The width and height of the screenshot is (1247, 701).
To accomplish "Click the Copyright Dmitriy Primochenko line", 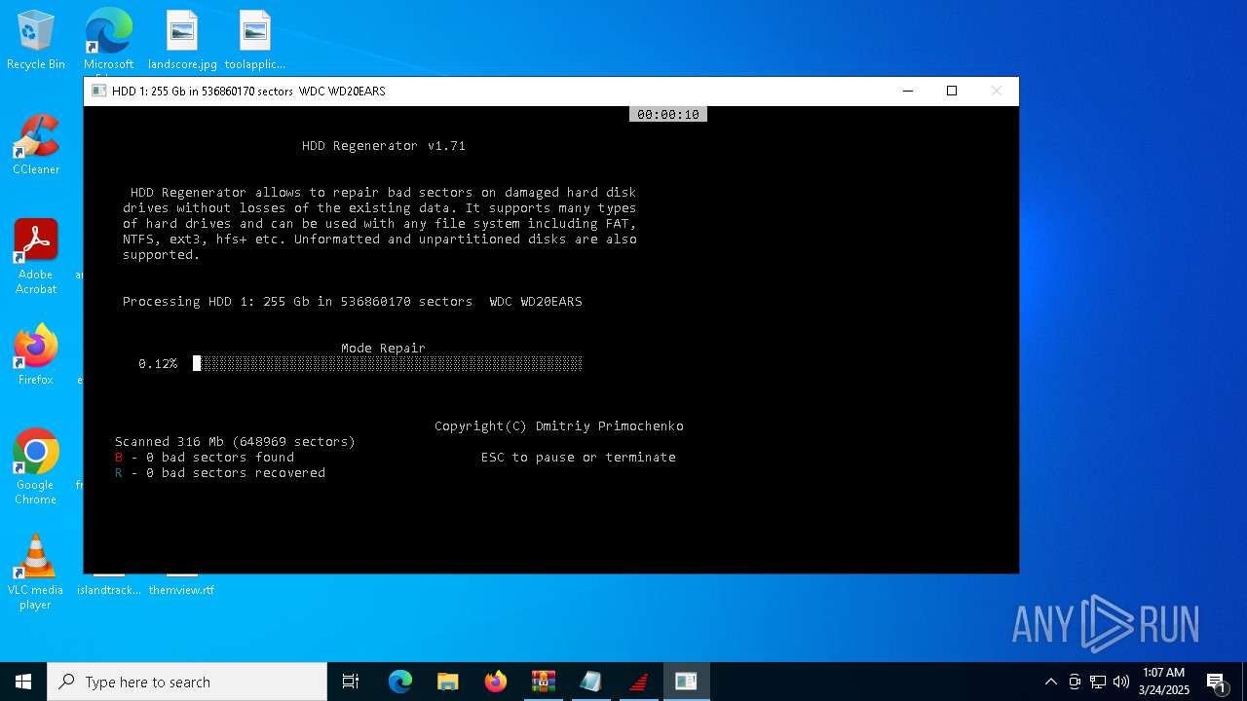I will tap(559, 426).
